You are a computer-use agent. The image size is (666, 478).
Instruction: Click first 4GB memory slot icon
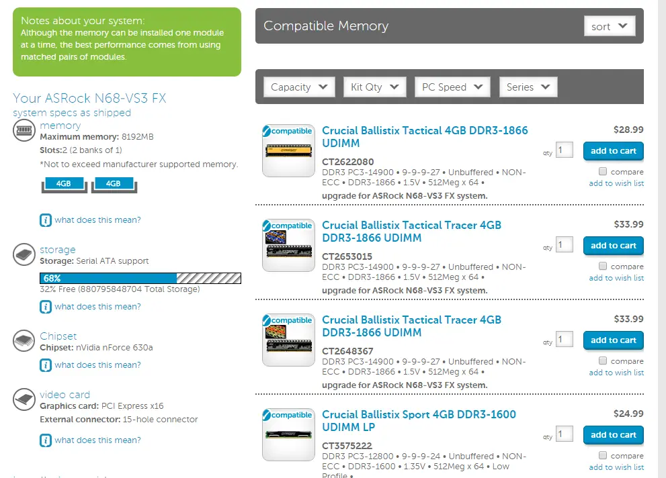(x=64, y=185)
